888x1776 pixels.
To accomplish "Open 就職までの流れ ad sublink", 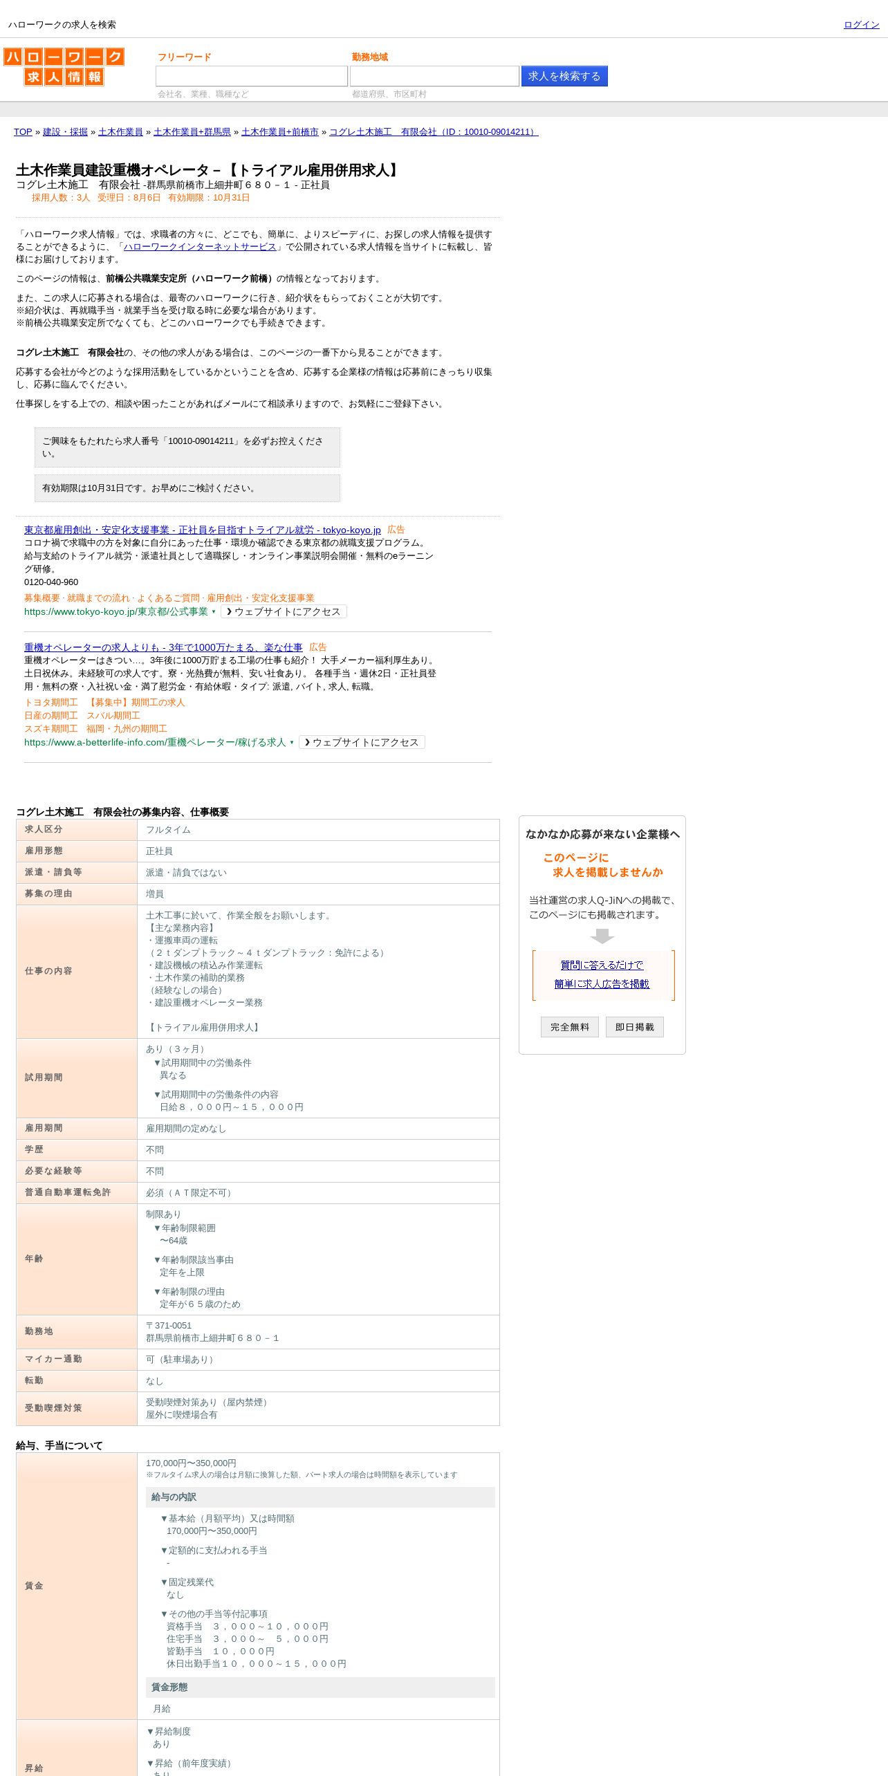I will click(x=98, y=598).
